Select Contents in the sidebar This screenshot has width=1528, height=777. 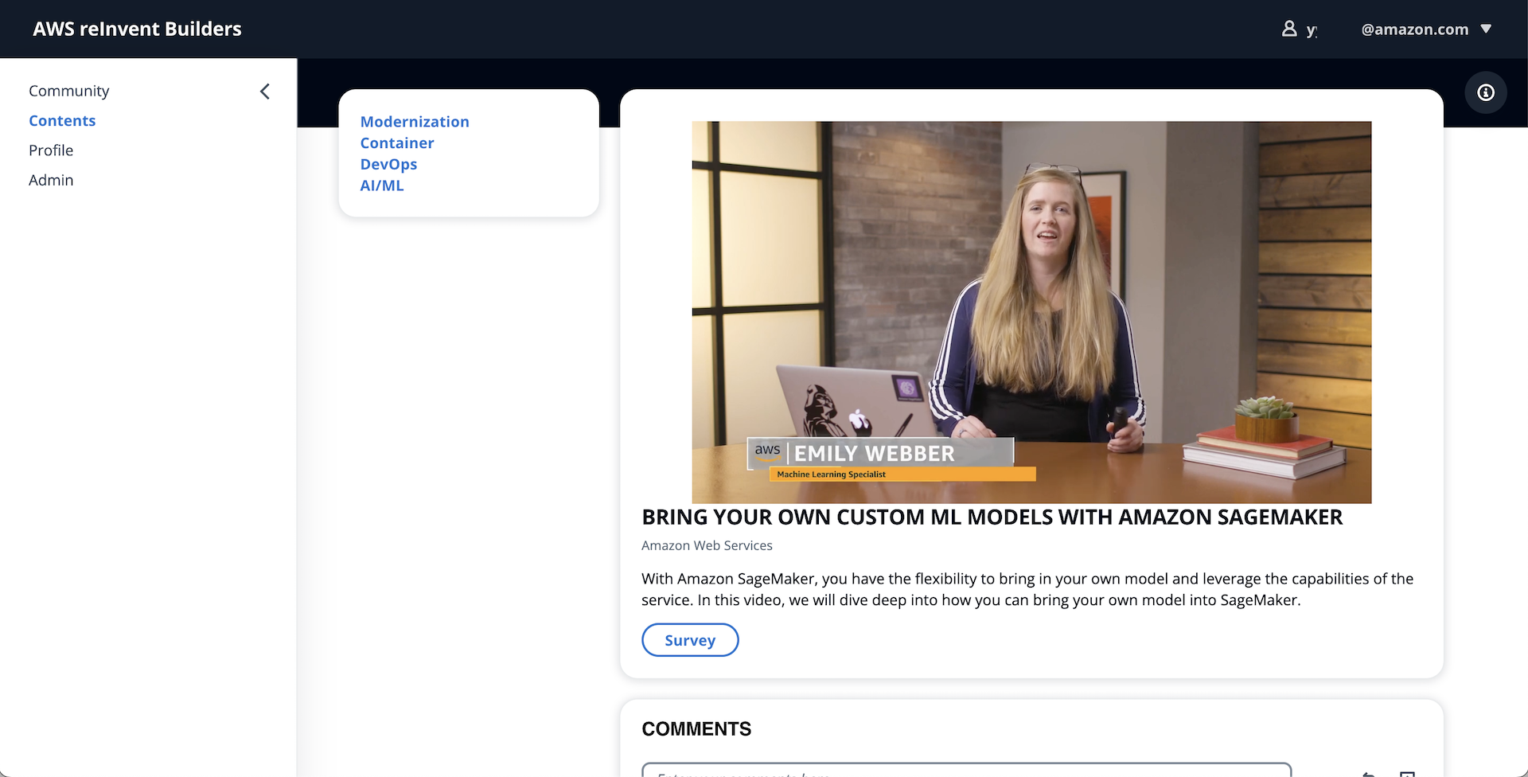pyautogui.click(x=62, y=120)
